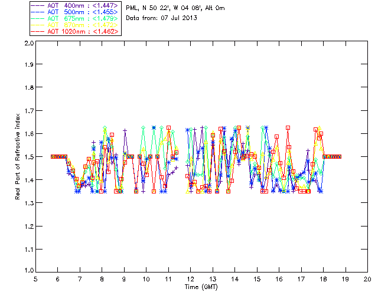Click the x-axis label 7
This screenshot has width=378, height=302.
(80, 279)
